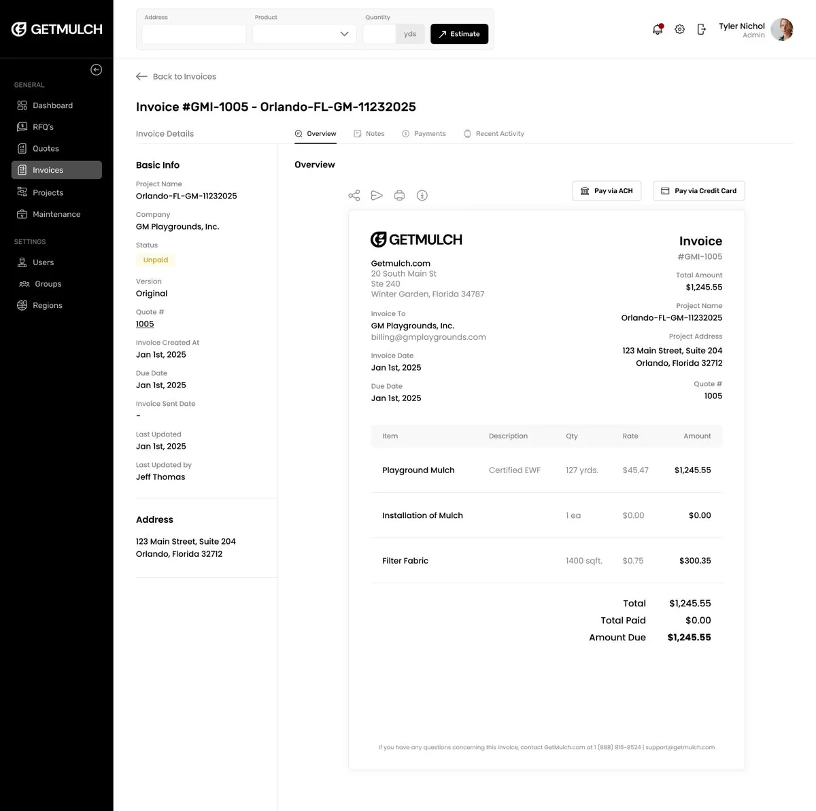Focus the Quantity input field
Screen dimensions: 816x811
(x=379, y=34)
